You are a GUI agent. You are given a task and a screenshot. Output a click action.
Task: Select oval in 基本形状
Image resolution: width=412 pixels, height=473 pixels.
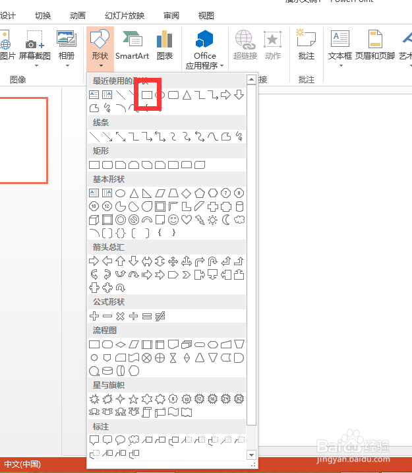pos(120,193)
